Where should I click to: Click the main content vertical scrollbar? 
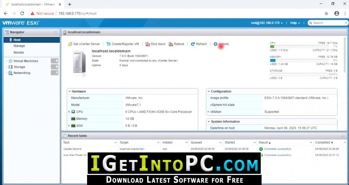pyautogui.click(x=345, y=55)
